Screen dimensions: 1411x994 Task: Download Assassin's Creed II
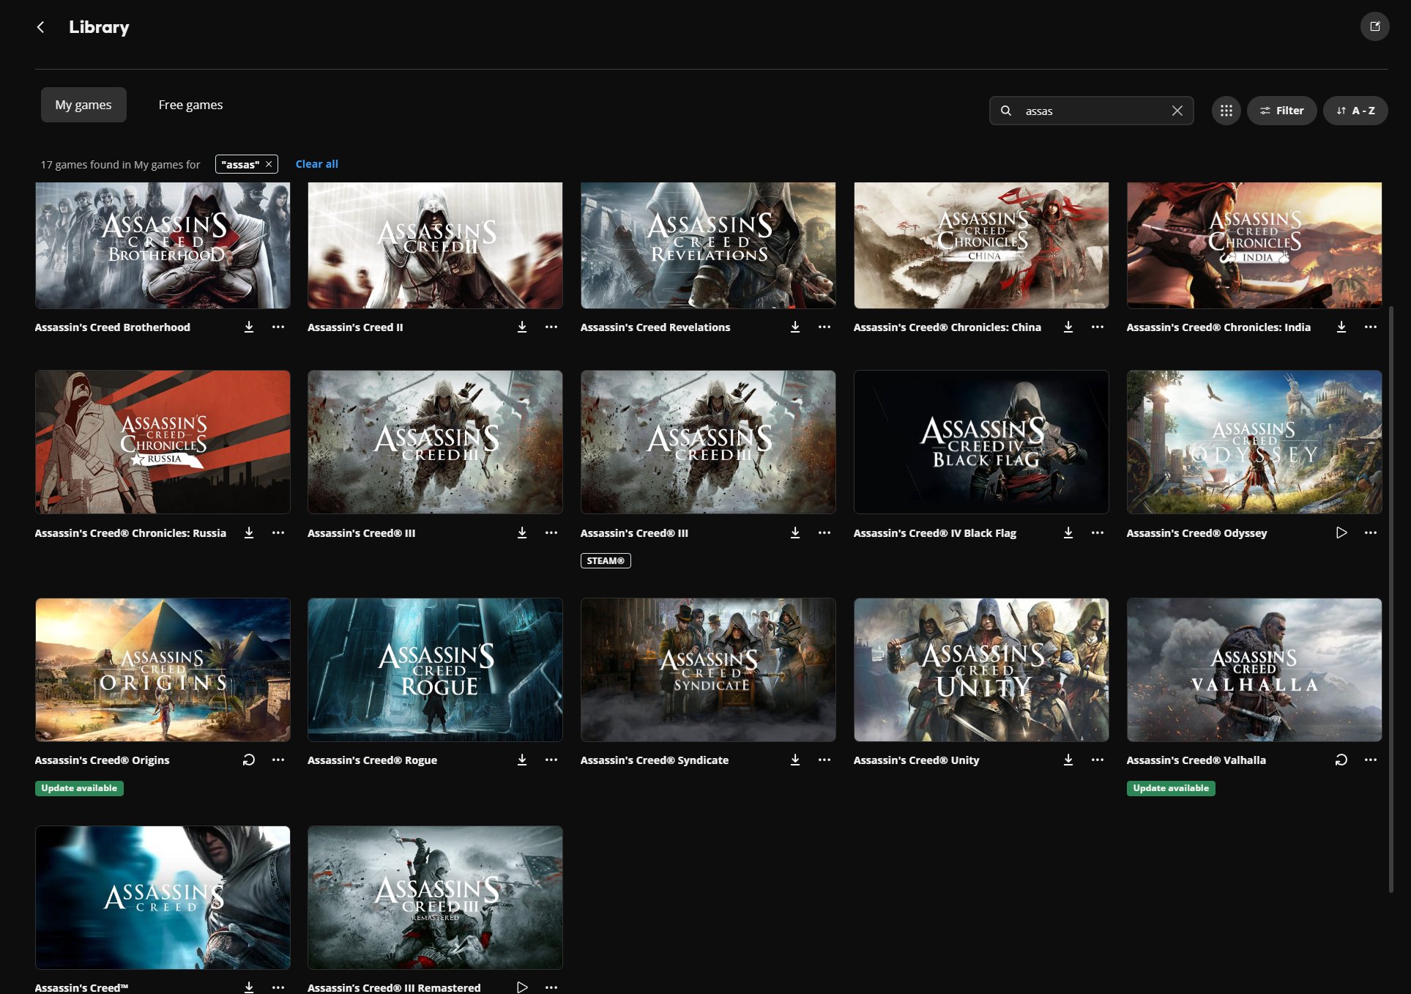pos(522,327)
